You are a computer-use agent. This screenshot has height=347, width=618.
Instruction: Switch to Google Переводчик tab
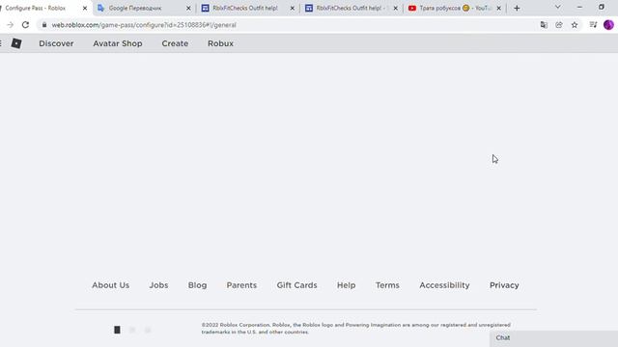[144, 8]
